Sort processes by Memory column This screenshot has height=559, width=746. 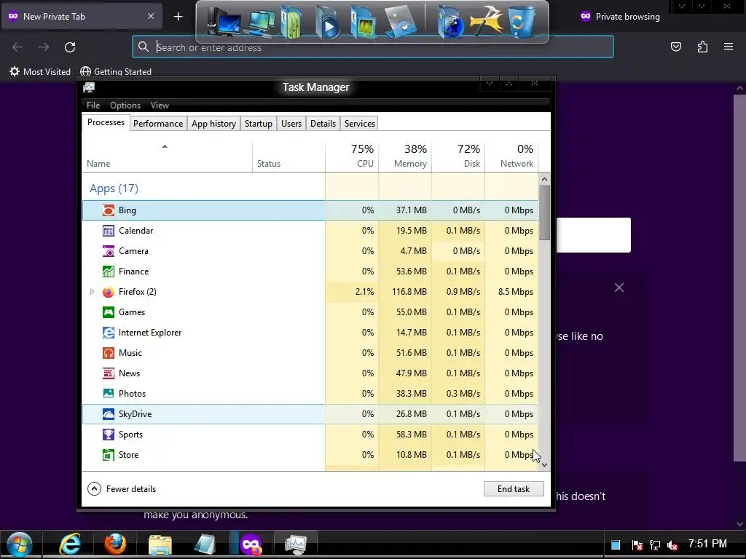(405, 156)
